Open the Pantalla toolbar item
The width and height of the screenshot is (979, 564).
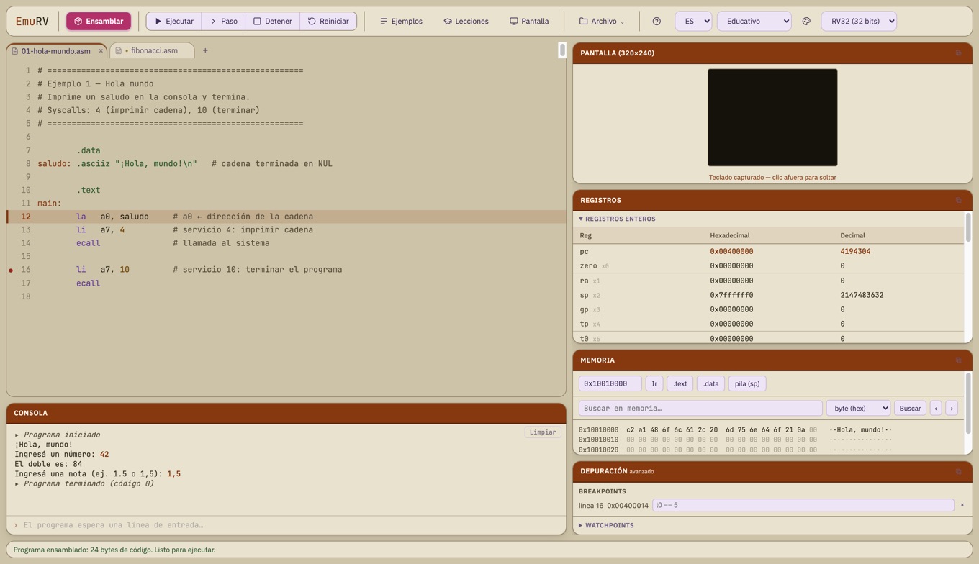point(529,22)
